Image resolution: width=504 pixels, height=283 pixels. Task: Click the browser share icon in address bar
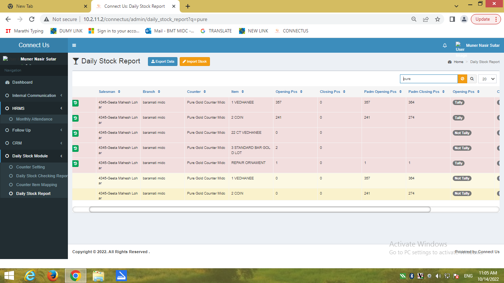point(426,19)
